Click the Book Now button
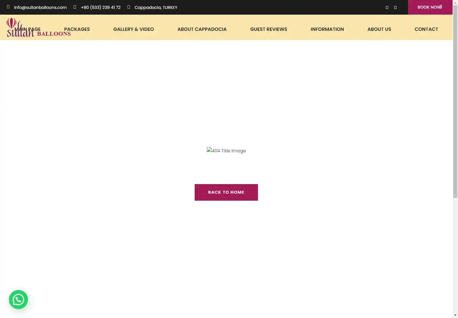458x318 pixels. (430, 7)
